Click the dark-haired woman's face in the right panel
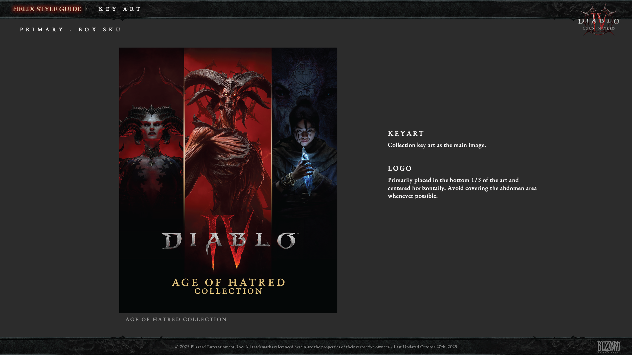The image size is (632, 355). (305, 134)
